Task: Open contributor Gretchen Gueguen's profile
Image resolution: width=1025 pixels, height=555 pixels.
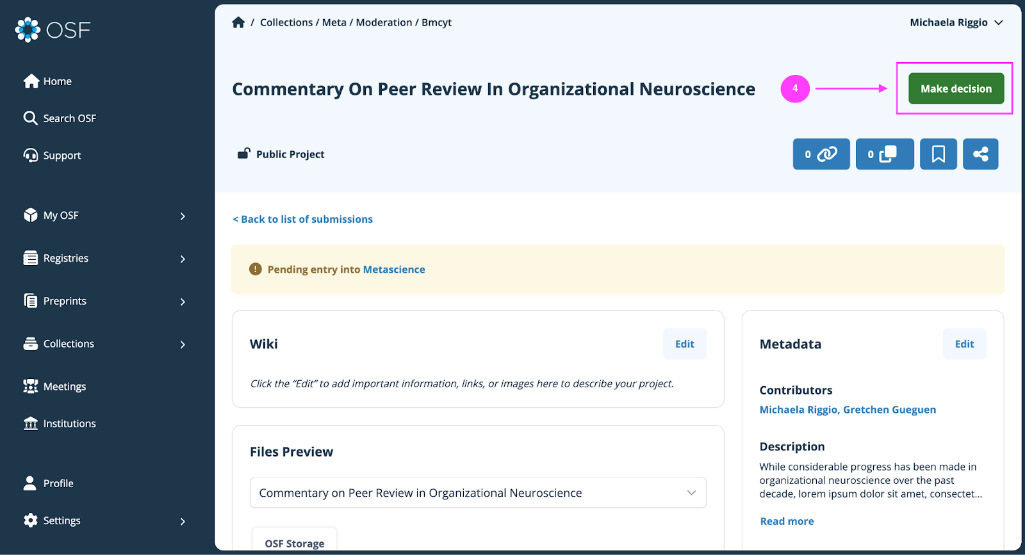Action: [889, 410]
